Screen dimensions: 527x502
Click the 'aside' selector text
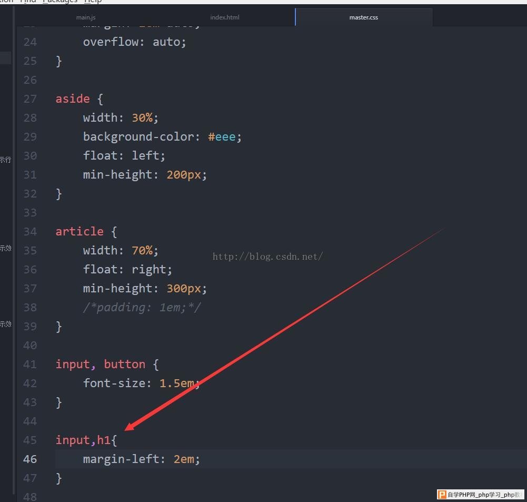click(73, 99)
